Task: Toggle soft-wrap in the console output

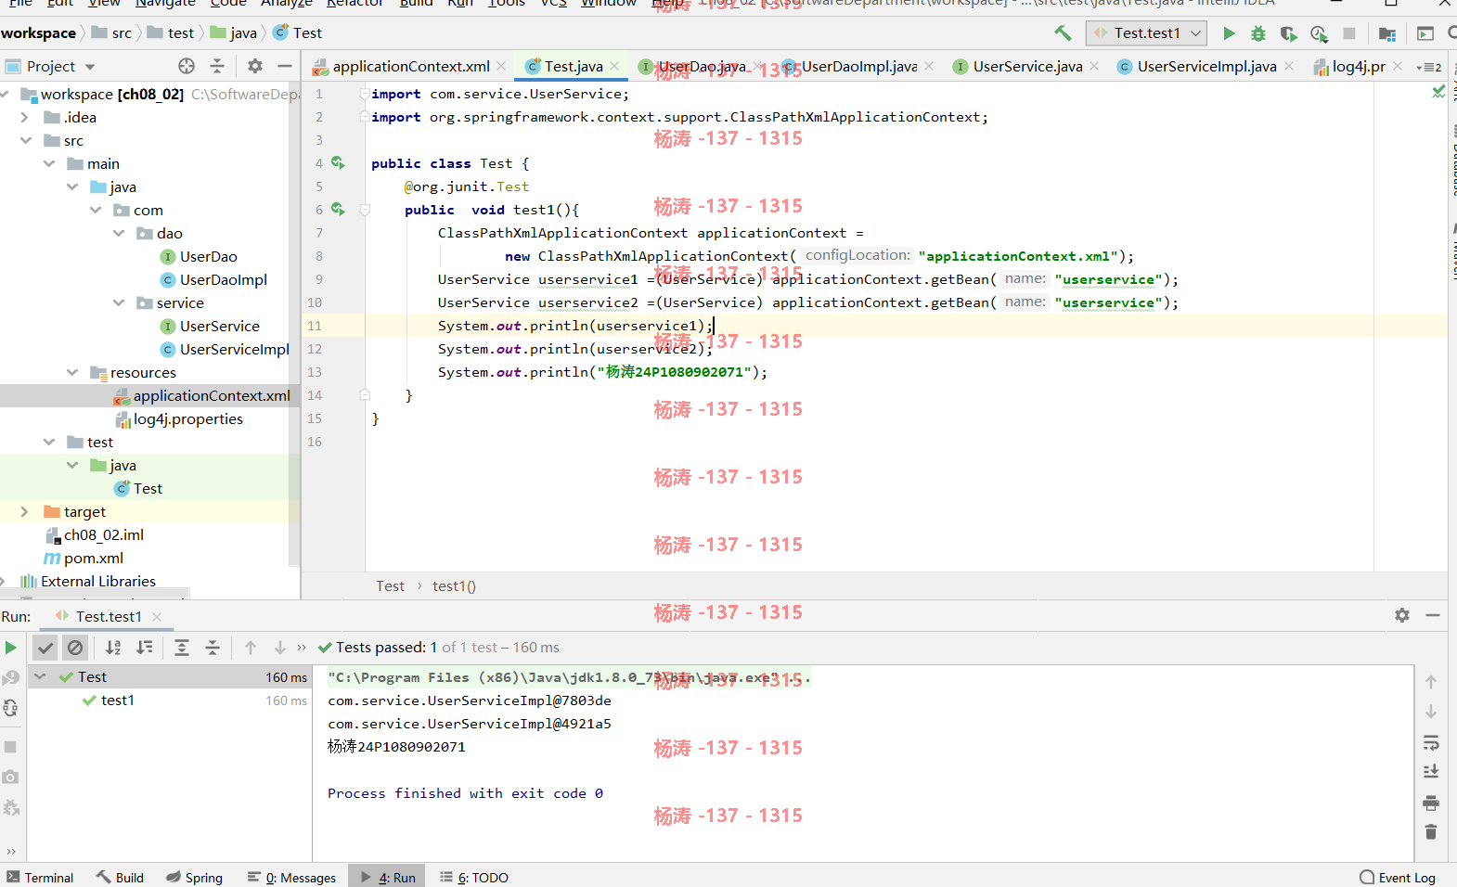Action: click(1431, 742)
